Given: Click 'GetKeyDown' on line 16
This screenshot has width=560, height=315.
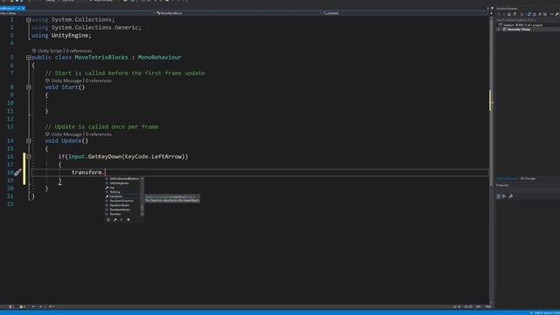Looking at the screenshot, I should click(x=105, y=157).
